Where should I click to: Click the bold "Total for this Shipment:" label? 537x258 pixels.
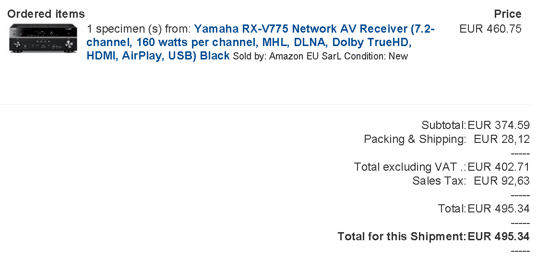coord(402,237)
